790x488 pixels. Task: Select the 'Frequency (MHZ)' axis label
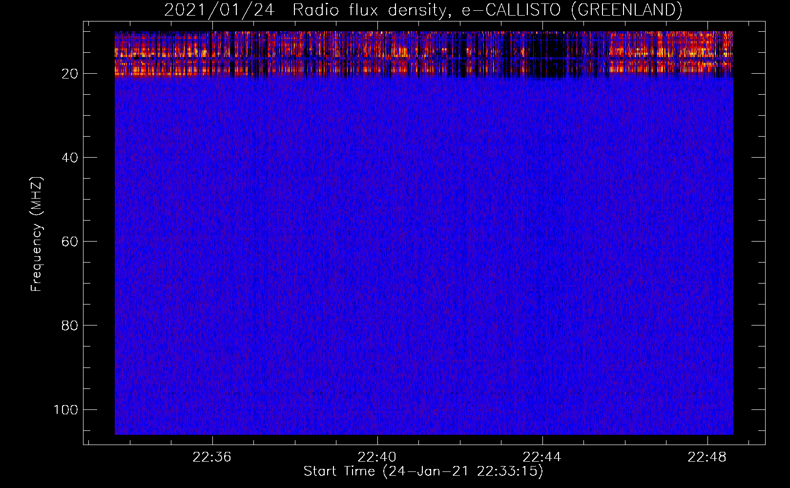click(x=37, y=234)
